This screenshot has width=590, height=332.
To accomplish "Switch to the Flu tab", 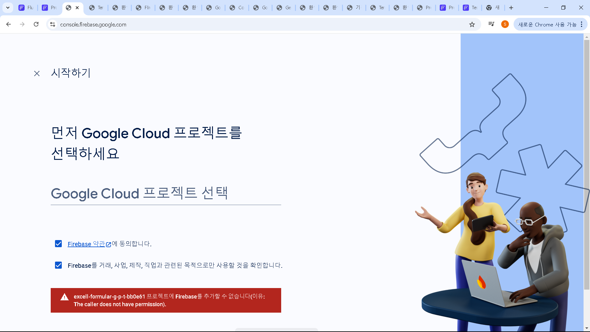I will point(26,8).
